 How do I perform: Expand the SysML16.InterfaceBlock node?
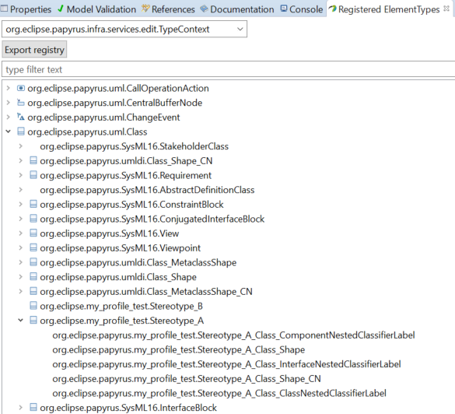pos(20,407)
